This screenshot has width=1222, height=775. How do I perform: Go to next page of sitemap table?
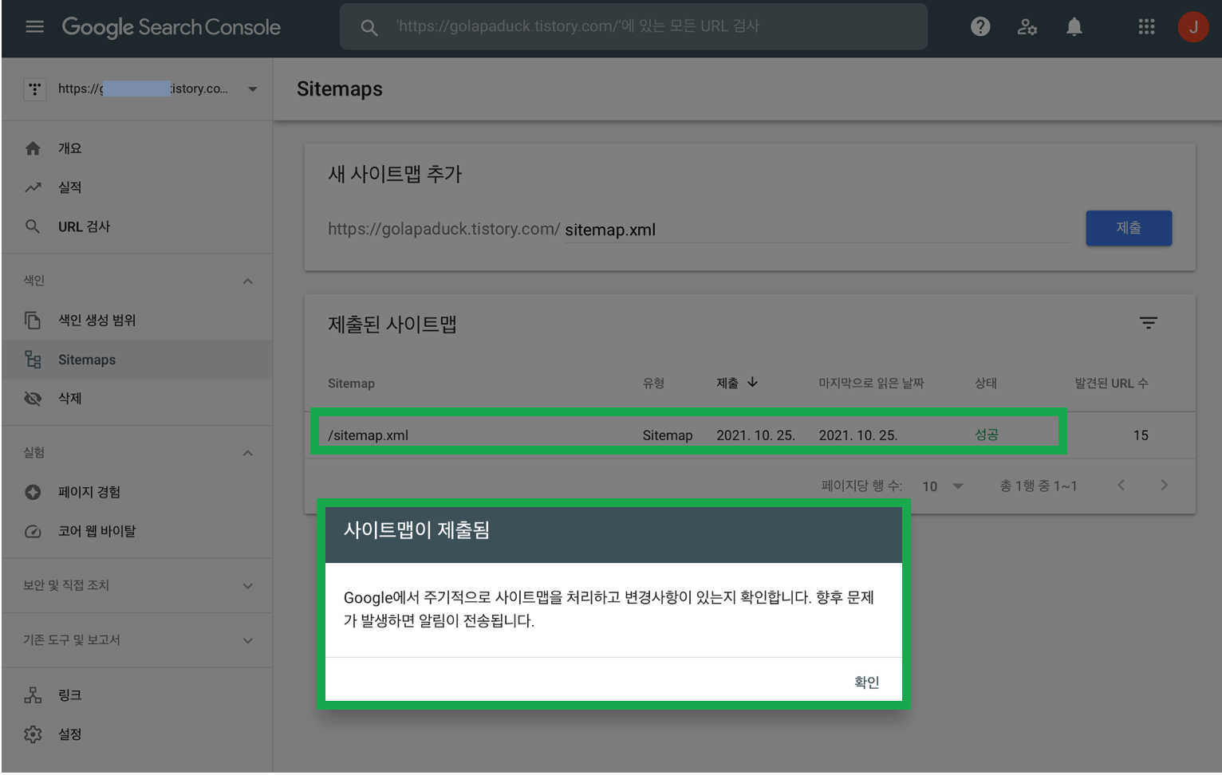pos(1164,485)
